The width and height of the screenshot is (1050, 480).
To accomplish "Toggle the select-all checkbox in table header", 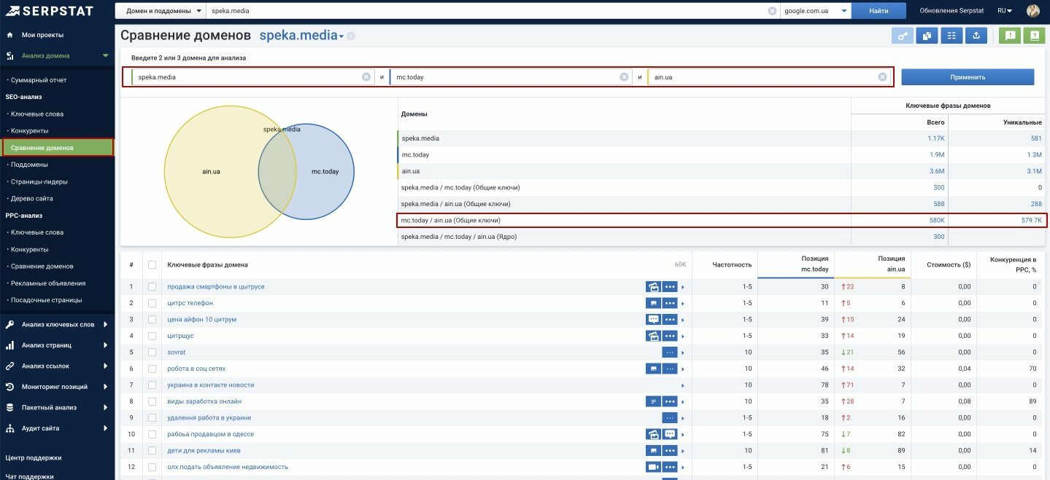I will [152, 265].
